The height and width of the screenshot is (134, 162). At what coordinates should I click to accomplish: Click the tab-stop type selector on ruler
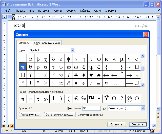click(4, 17)
